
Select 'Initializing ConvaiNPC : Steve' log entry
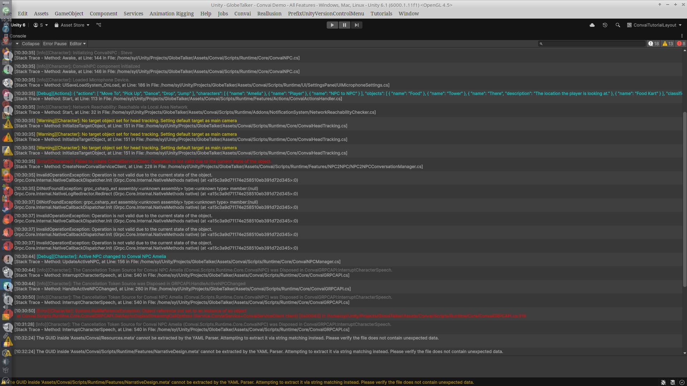click(x=341, y=55)
